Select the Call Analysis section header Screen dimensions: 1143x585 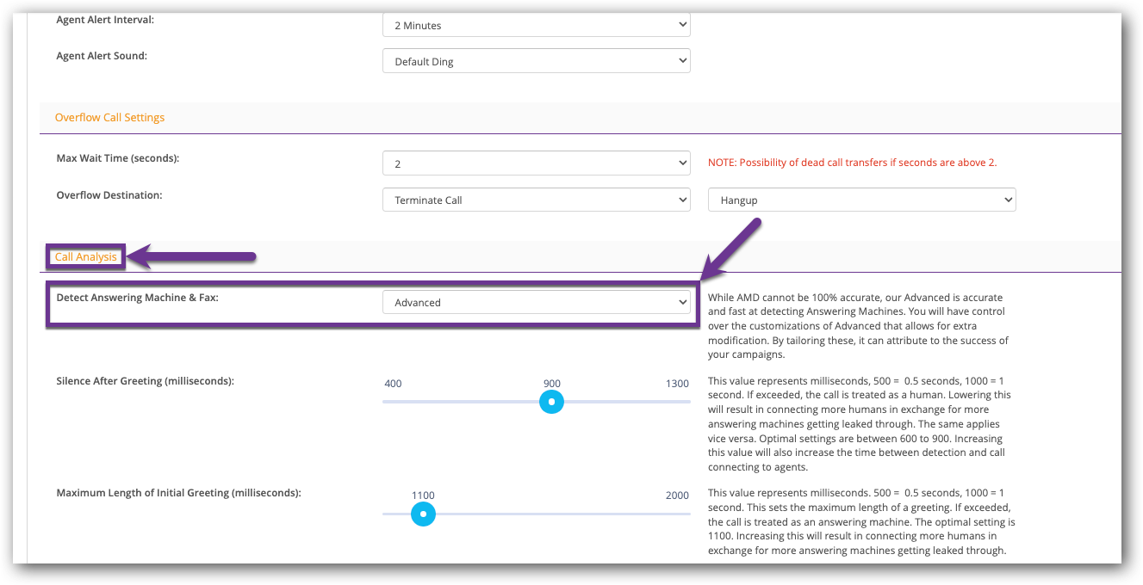(85, 256)
